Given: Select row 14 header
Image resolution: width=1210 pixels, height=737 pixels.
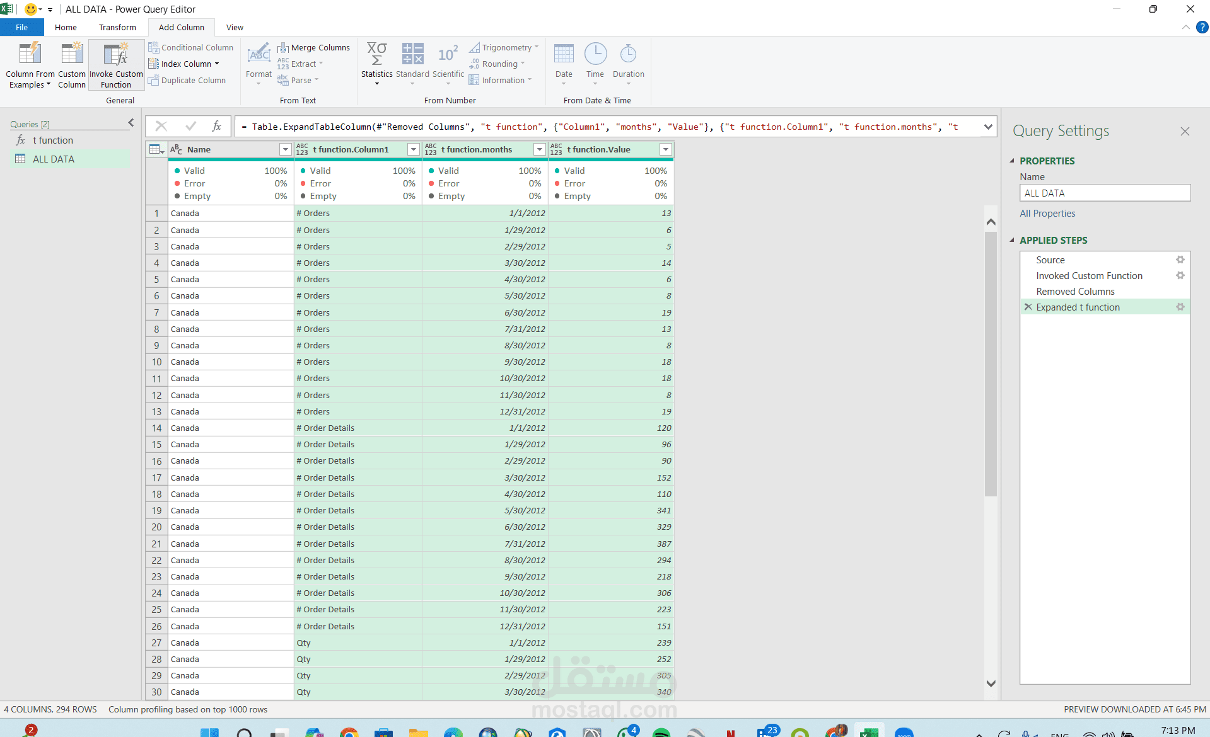Looking at the screenshot, I should click(x=156, y=428).
